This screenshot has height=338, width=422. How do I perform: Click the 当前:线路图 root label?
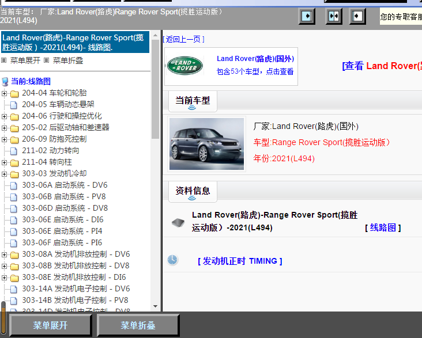coord(31,81)
